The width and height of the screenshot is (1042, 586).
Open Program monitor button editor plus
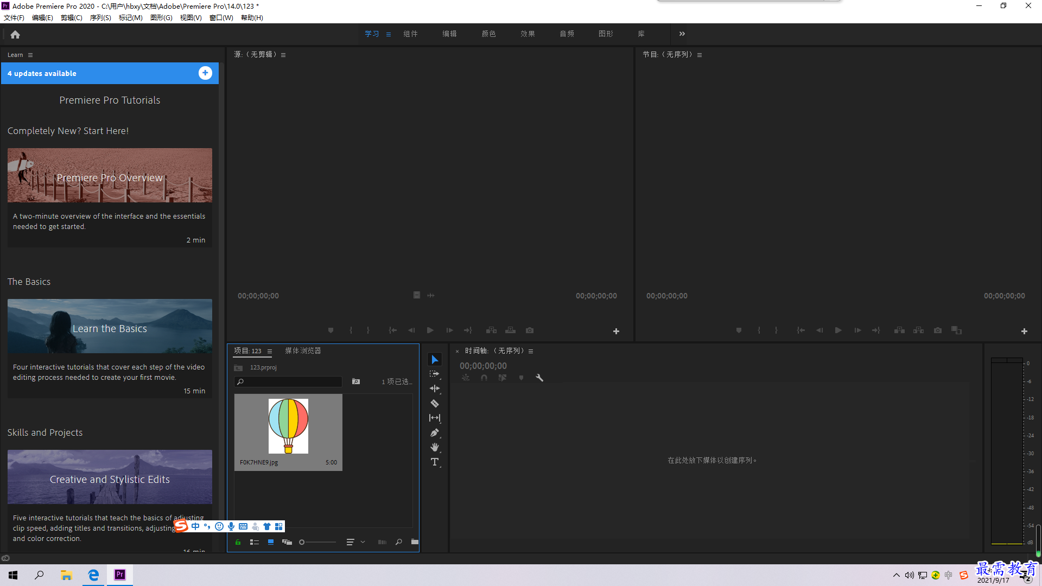pyautogui.click(x=1024, y=332)
